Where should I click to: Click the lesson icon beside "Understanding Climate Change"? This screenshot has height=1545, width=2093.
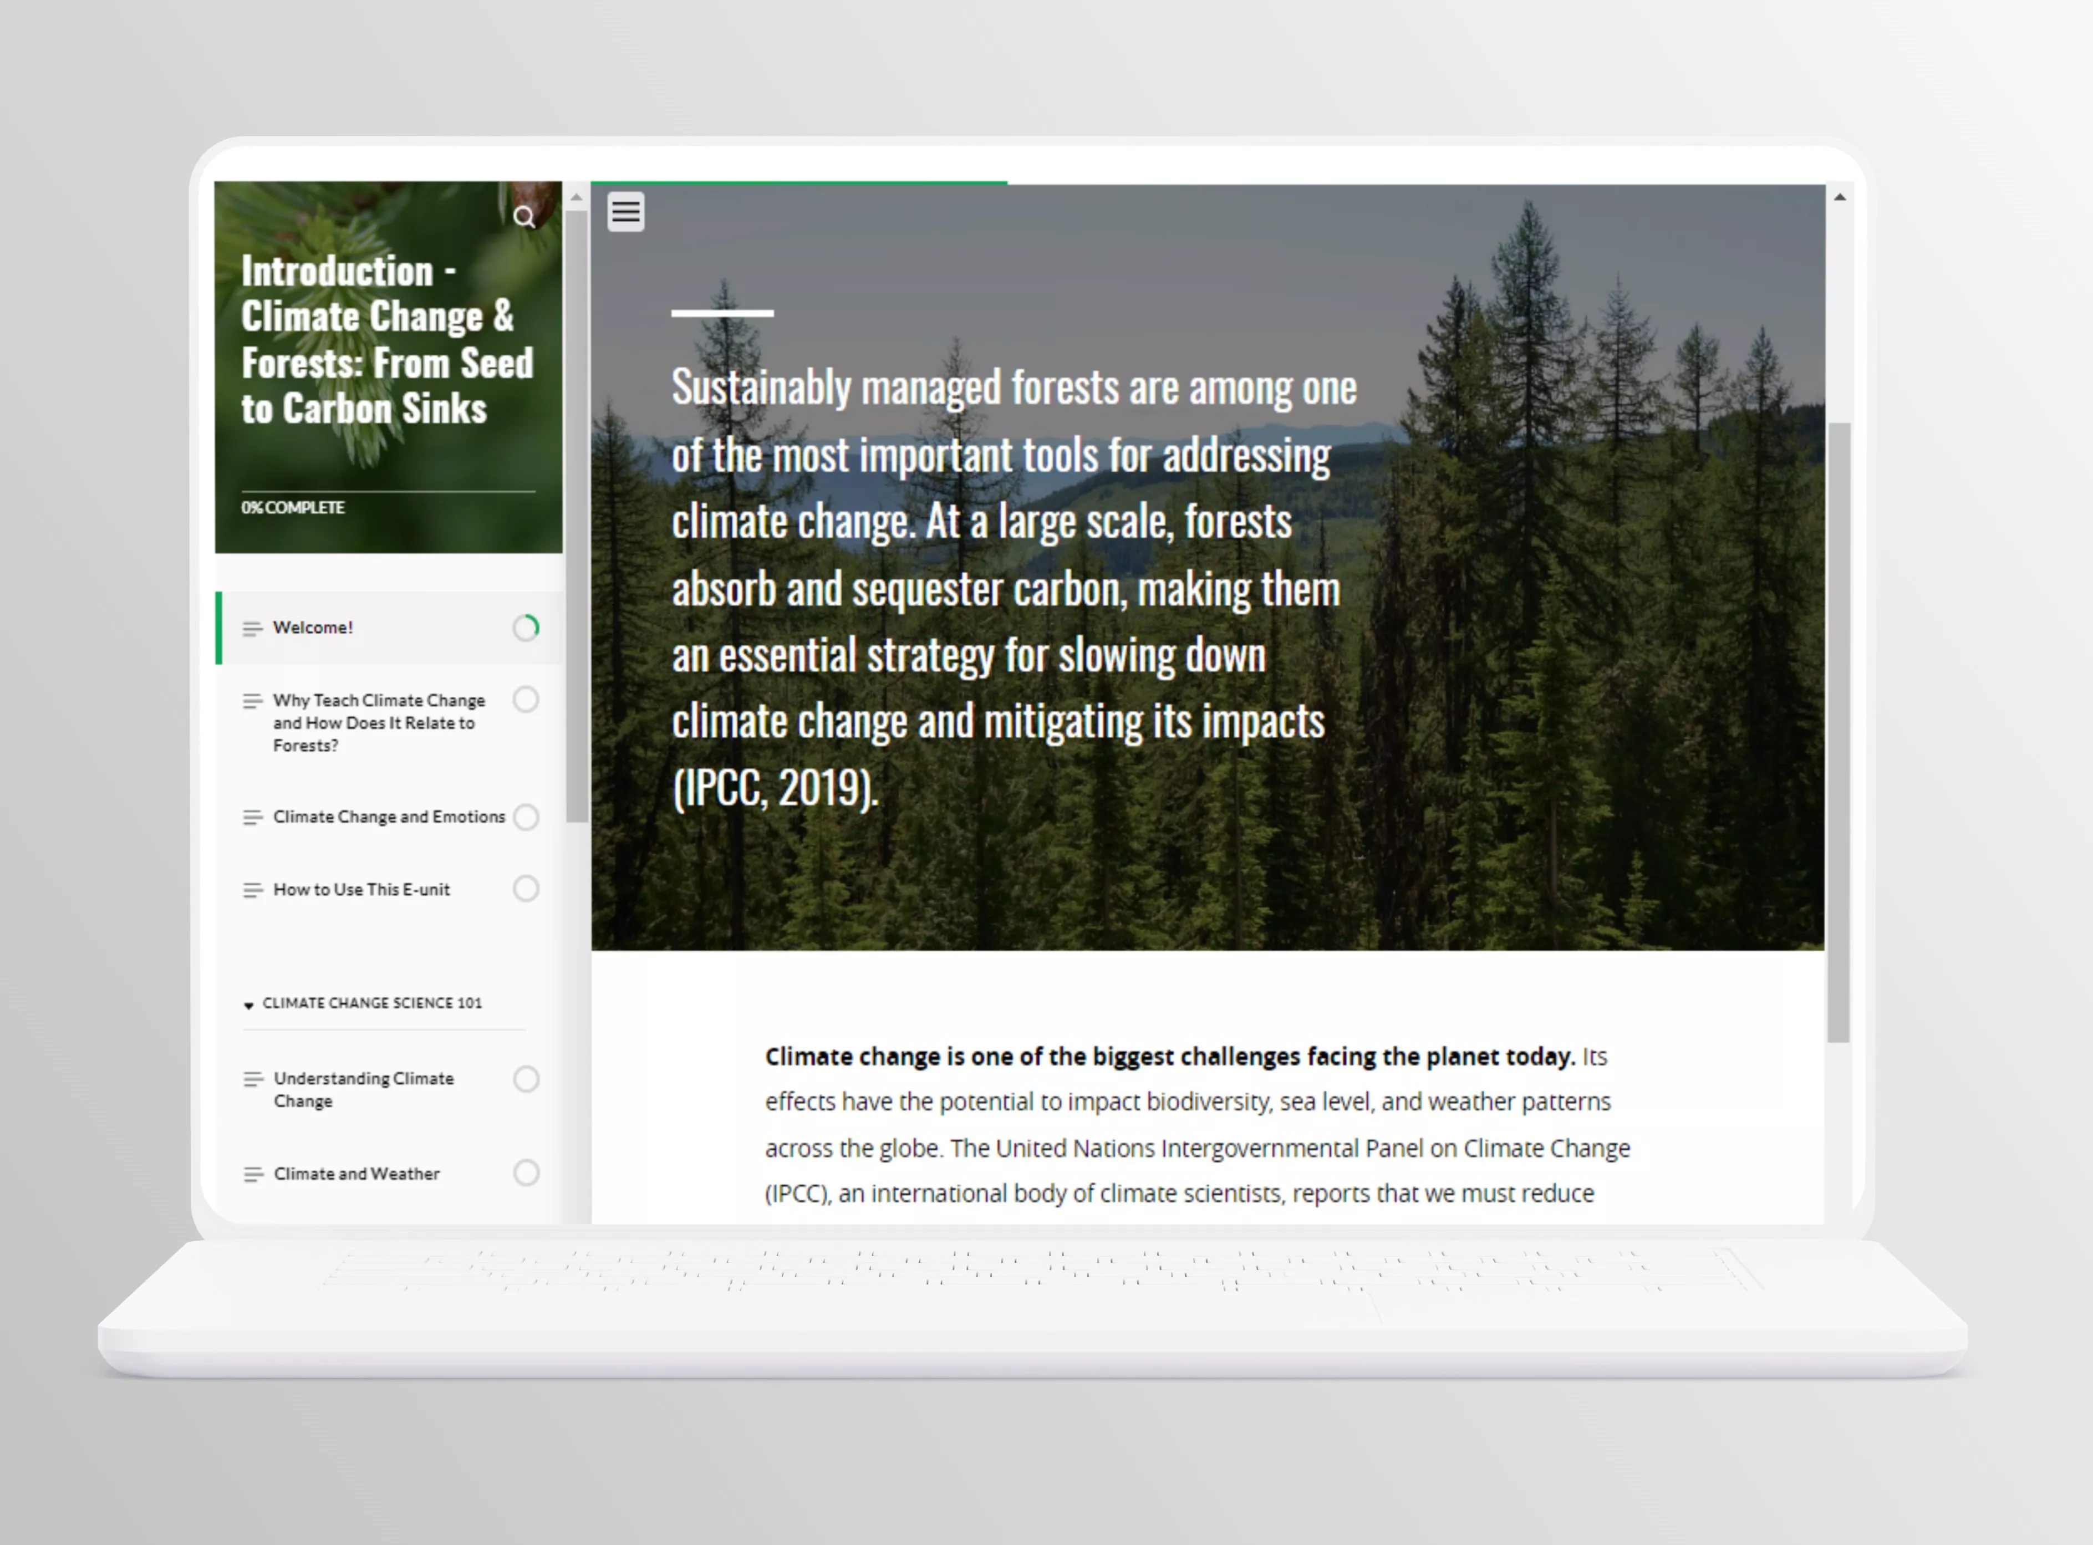click(253, 1080)
